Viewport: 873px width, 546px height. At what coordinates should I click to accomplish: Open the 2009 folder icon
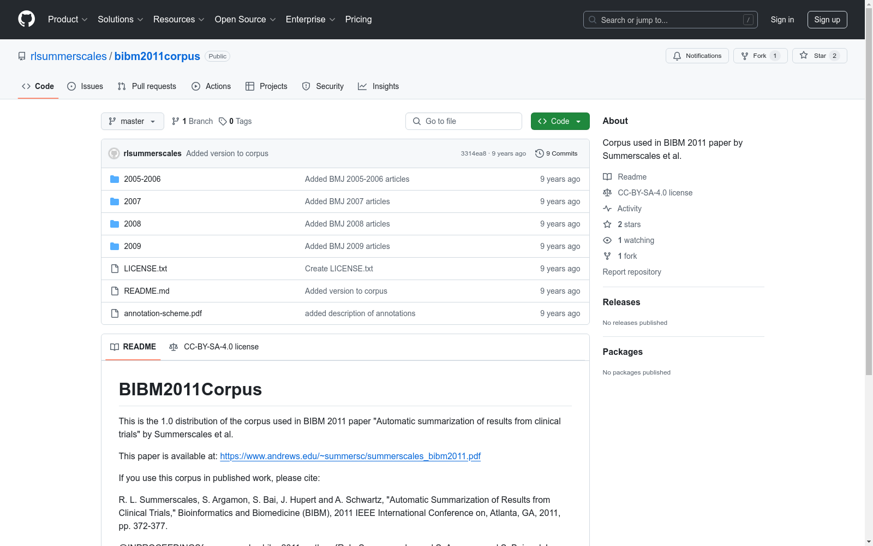tap(115, 246)
